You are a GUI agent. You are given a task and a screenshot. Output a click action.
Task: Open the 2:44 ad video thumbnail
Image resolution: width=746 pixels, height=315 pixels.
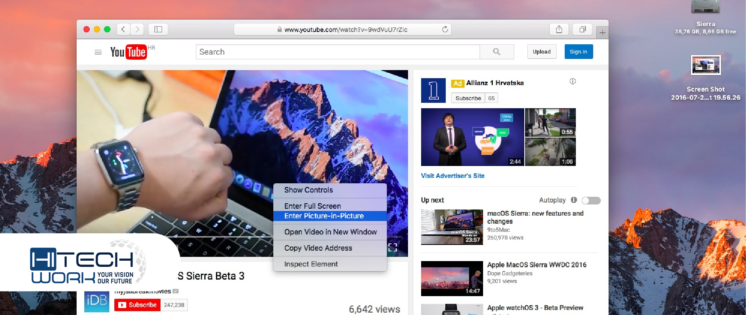click(x=472, y=137)
